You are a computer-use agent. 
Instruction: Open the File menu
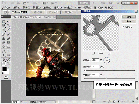click(6, 8)
